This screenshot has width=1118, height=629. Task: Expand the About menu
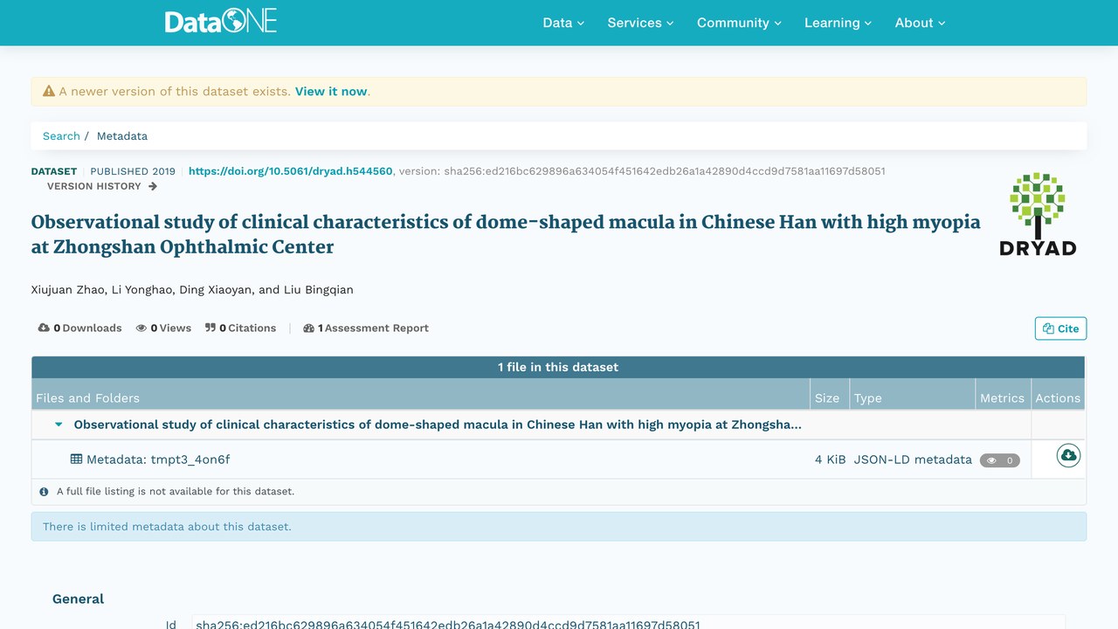pyautogui.click(x=920, y=23)
